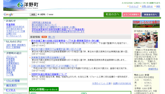Click 洋野町ふるさと応援寄付 banner
The height and width of the screenshot is (94, 165).
point(146,24)
